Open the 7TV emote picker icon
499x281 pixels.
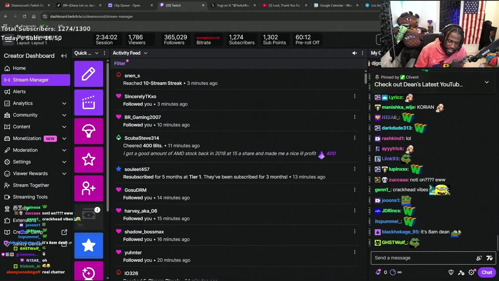pos(490,258)
